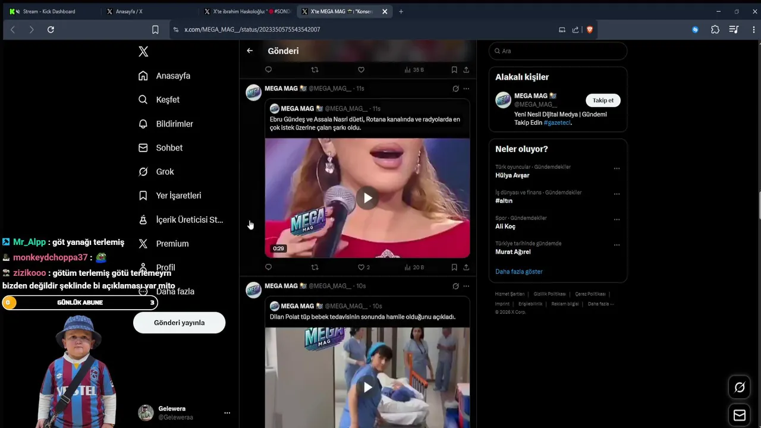The image size is (761, 428).
Task: Open Yer İşaretleri bookmarks
Action: [x=169, y=196]
